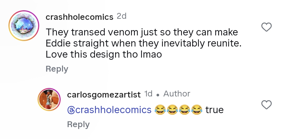
Task: Click the "They transed venom" comment line
Action: pyautogui.click(x=142, y=33)
